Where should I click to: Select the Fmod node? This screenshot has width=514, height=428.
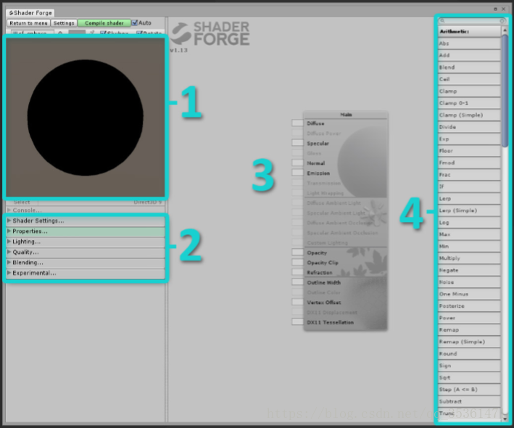pyautogui.click(x=470, y=162)
